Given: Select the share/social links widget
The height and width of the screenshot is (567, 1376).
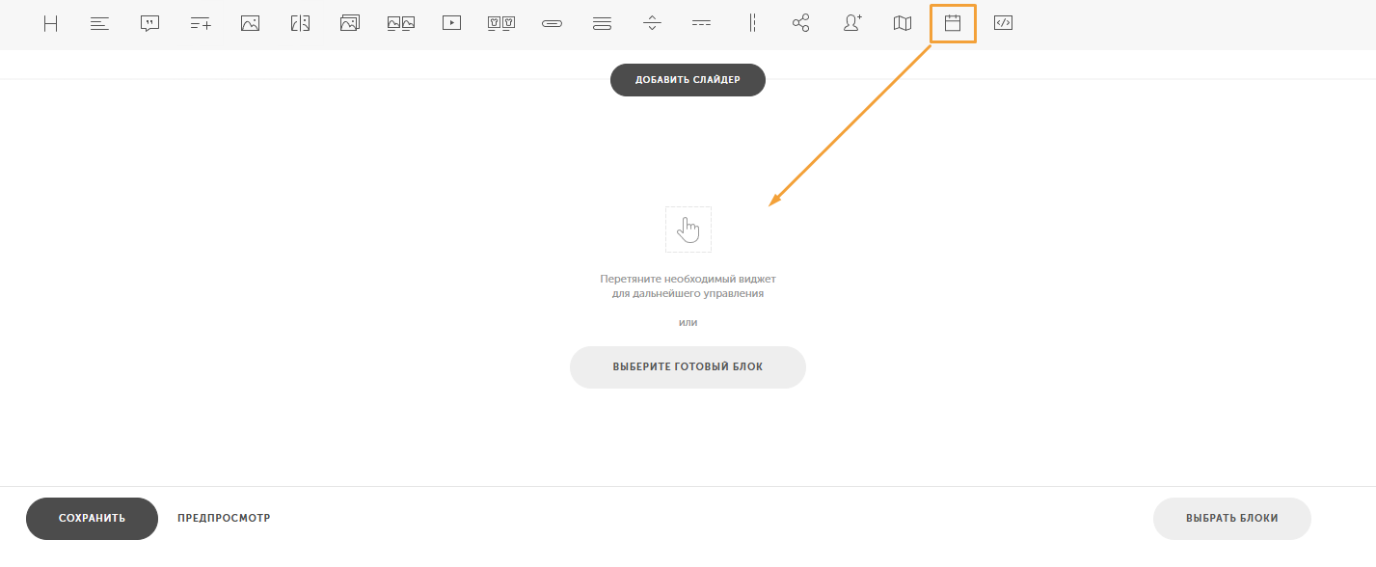Looking at the screenshot, I should click(x=801, y=24).
